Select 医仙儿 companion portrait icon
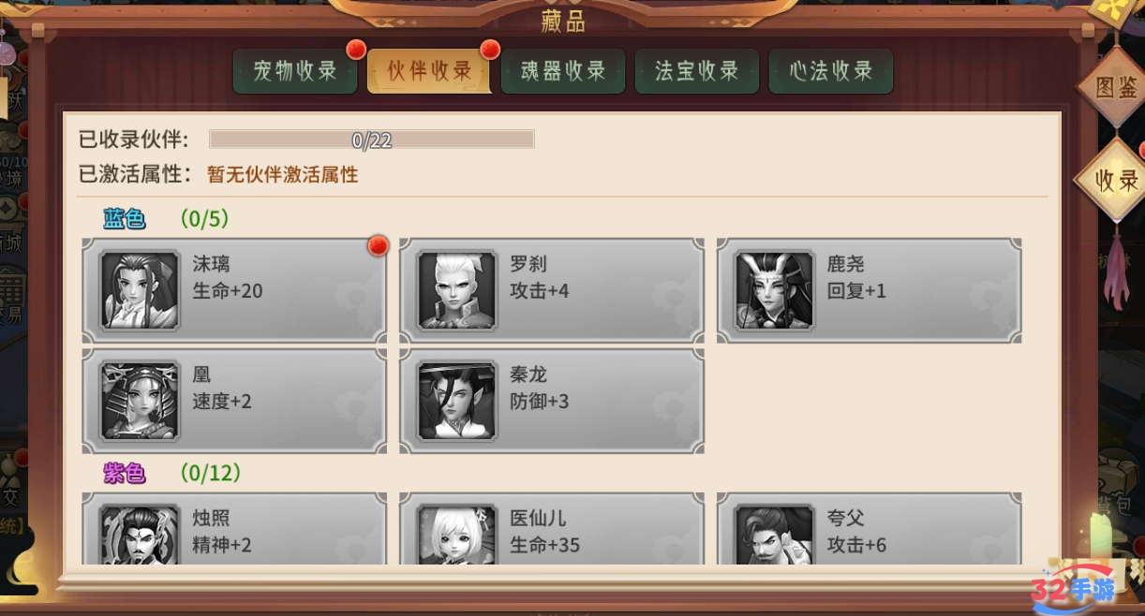1145x616 pixels. coord(457,535)
